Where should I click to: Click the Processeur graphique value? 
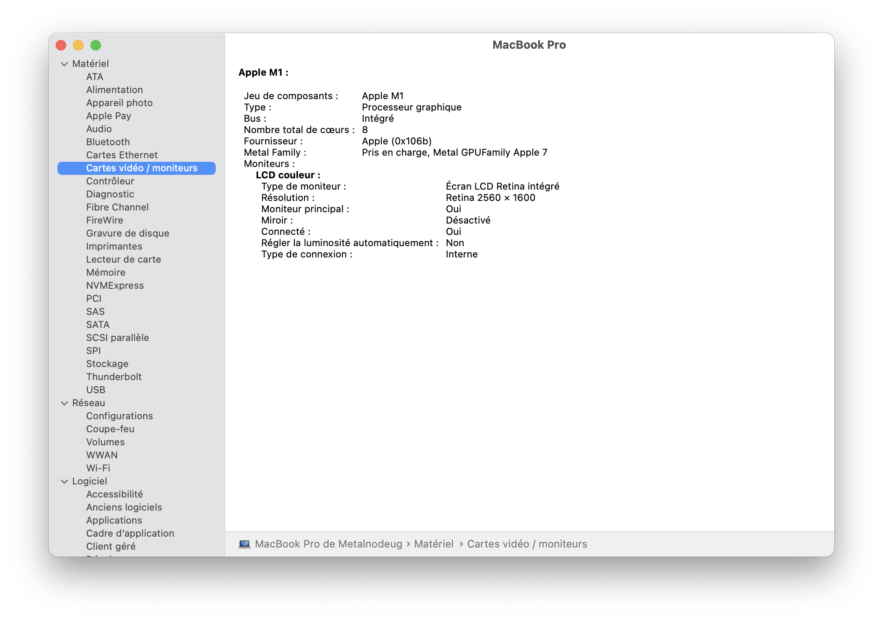pyautogui.click(x=411, y=107)
